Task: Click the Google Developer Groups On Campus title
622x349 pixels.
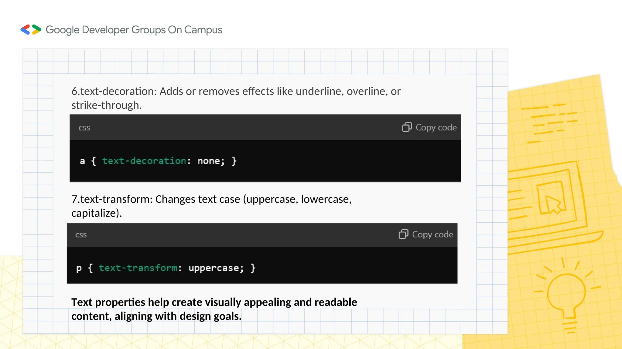Action: pyautogui.click(x=134, y=30)
